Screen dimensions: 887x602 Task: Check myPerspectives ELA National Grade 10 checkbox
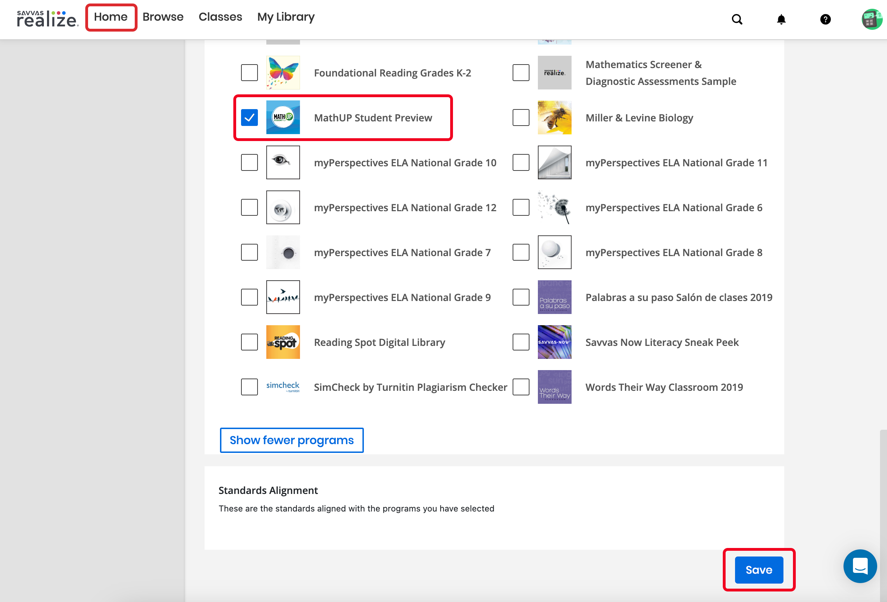pos(249,162)
